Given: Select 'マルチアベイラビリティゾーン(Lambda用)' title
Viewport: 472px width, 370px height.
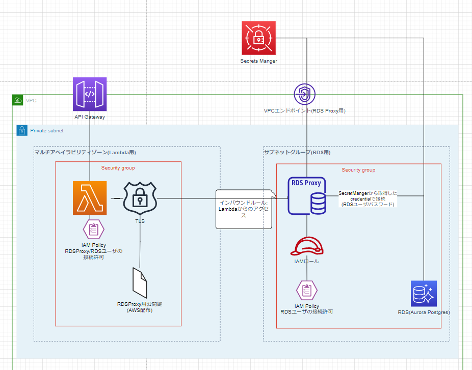Looking at the screenshot, I should click(85, 152).
